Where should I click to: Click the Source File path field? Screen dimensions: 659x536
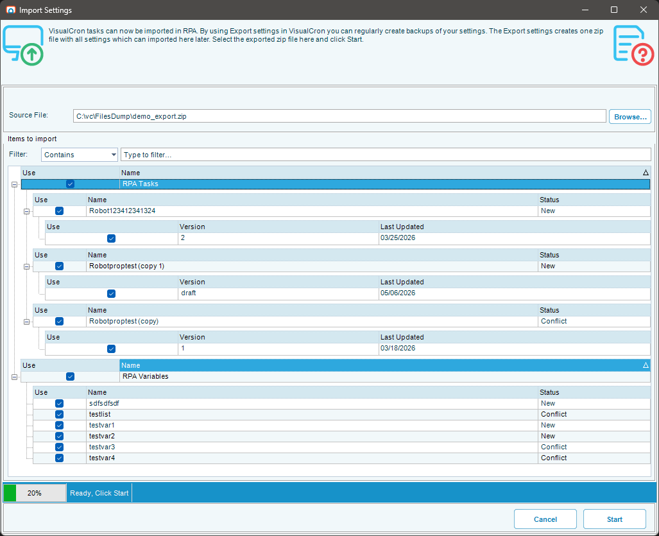tap(339, 116)
